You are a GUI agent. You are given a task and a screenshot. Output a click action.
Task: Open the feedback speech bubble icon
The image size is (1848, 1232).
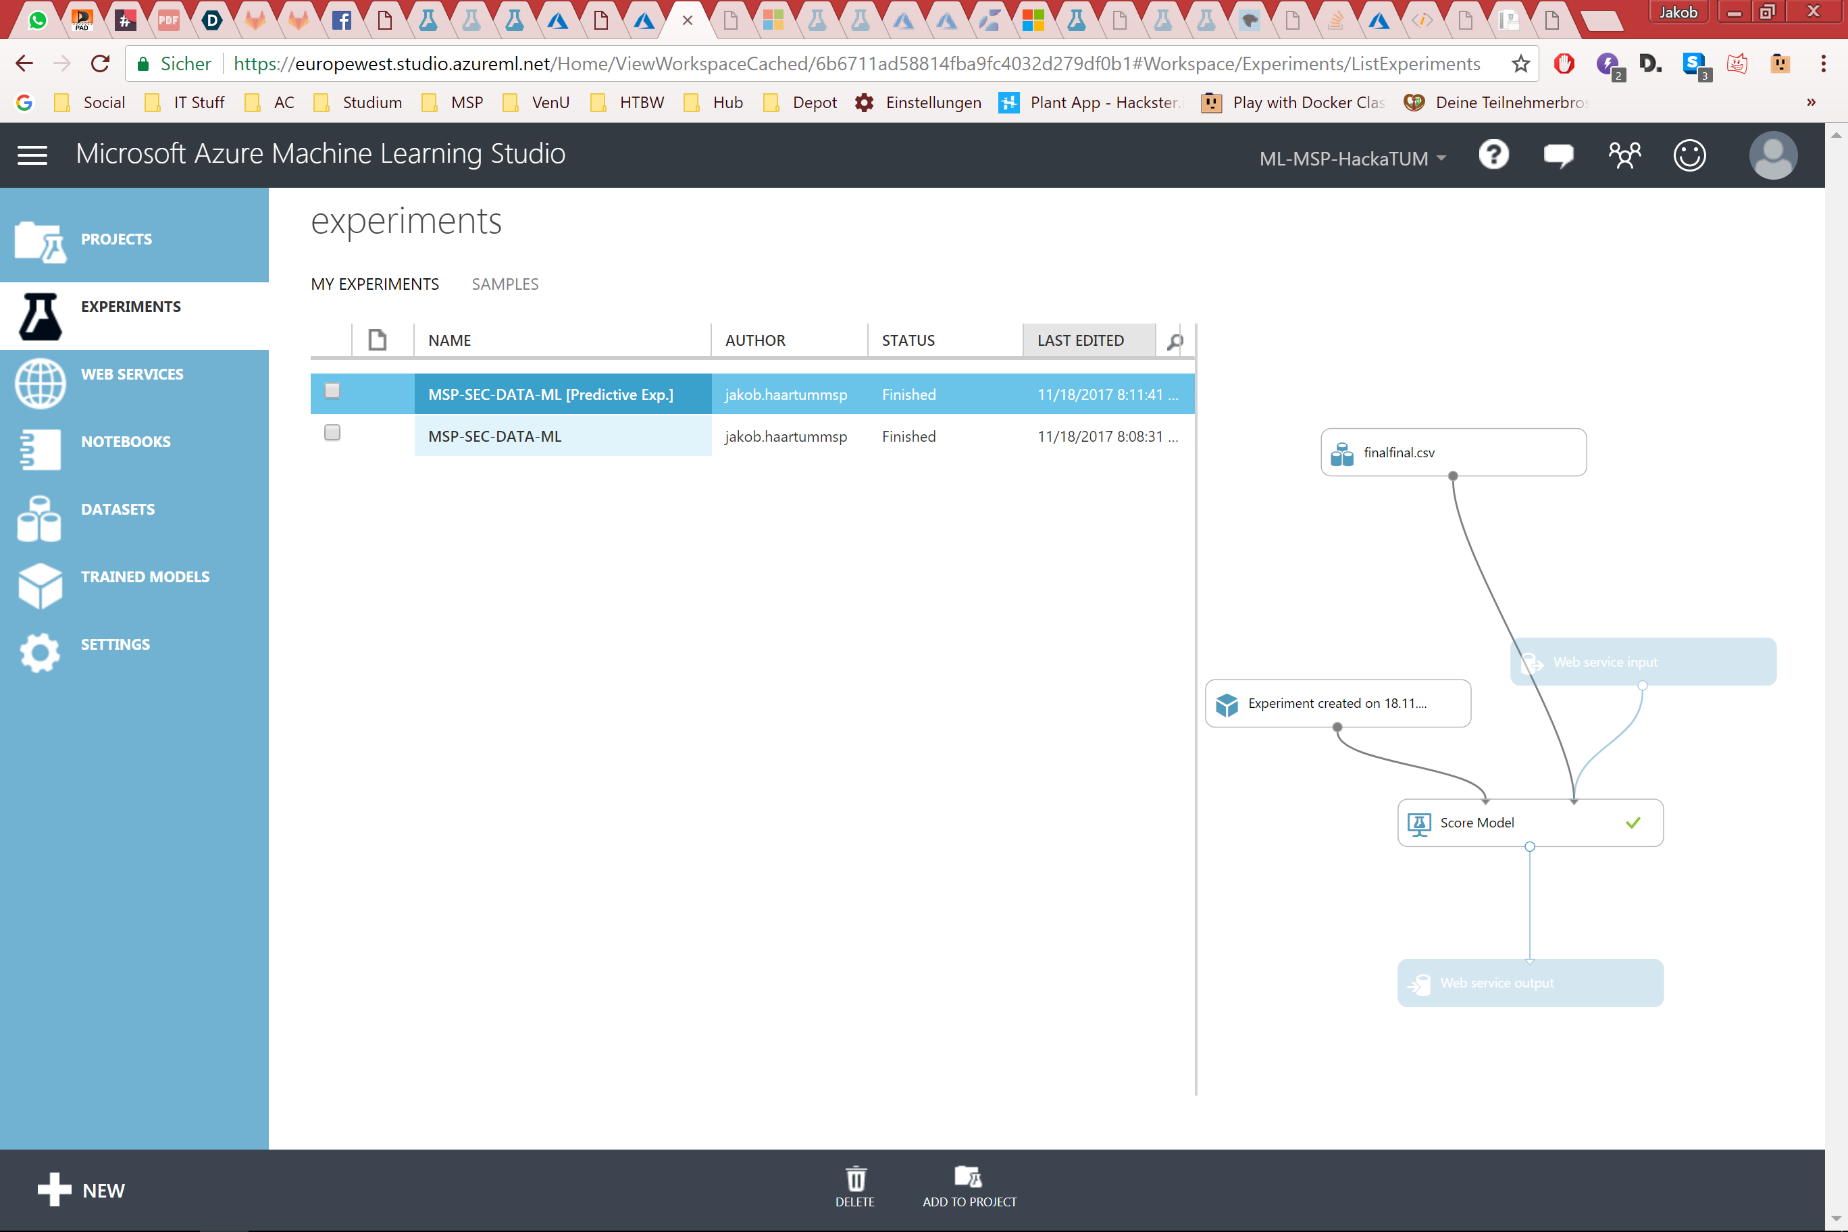point(1558,155)
